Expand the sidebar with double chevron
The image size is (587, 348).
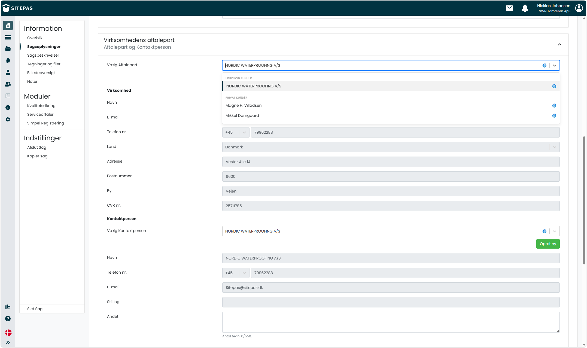tap(8, 342)
